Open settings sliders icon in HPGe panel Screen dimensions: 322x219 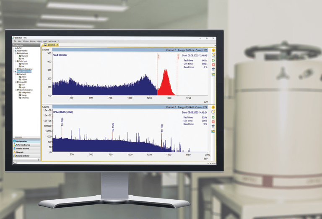[x=213, y=131]
